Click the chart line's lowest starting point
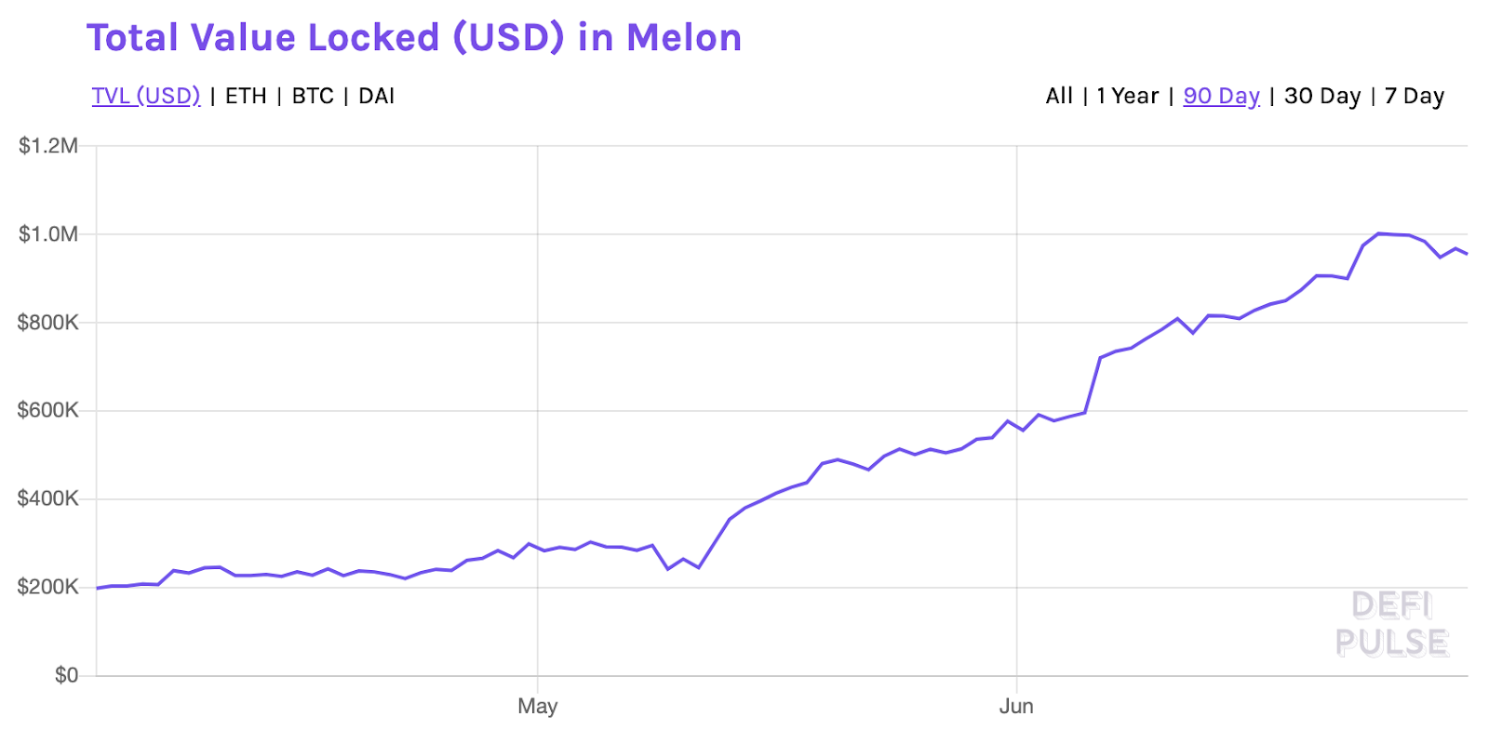 (96, 588)
